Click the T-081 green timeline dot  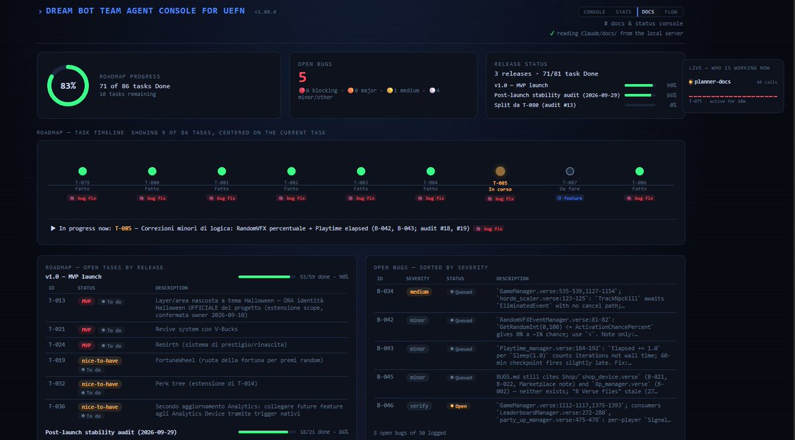point(221,171)
